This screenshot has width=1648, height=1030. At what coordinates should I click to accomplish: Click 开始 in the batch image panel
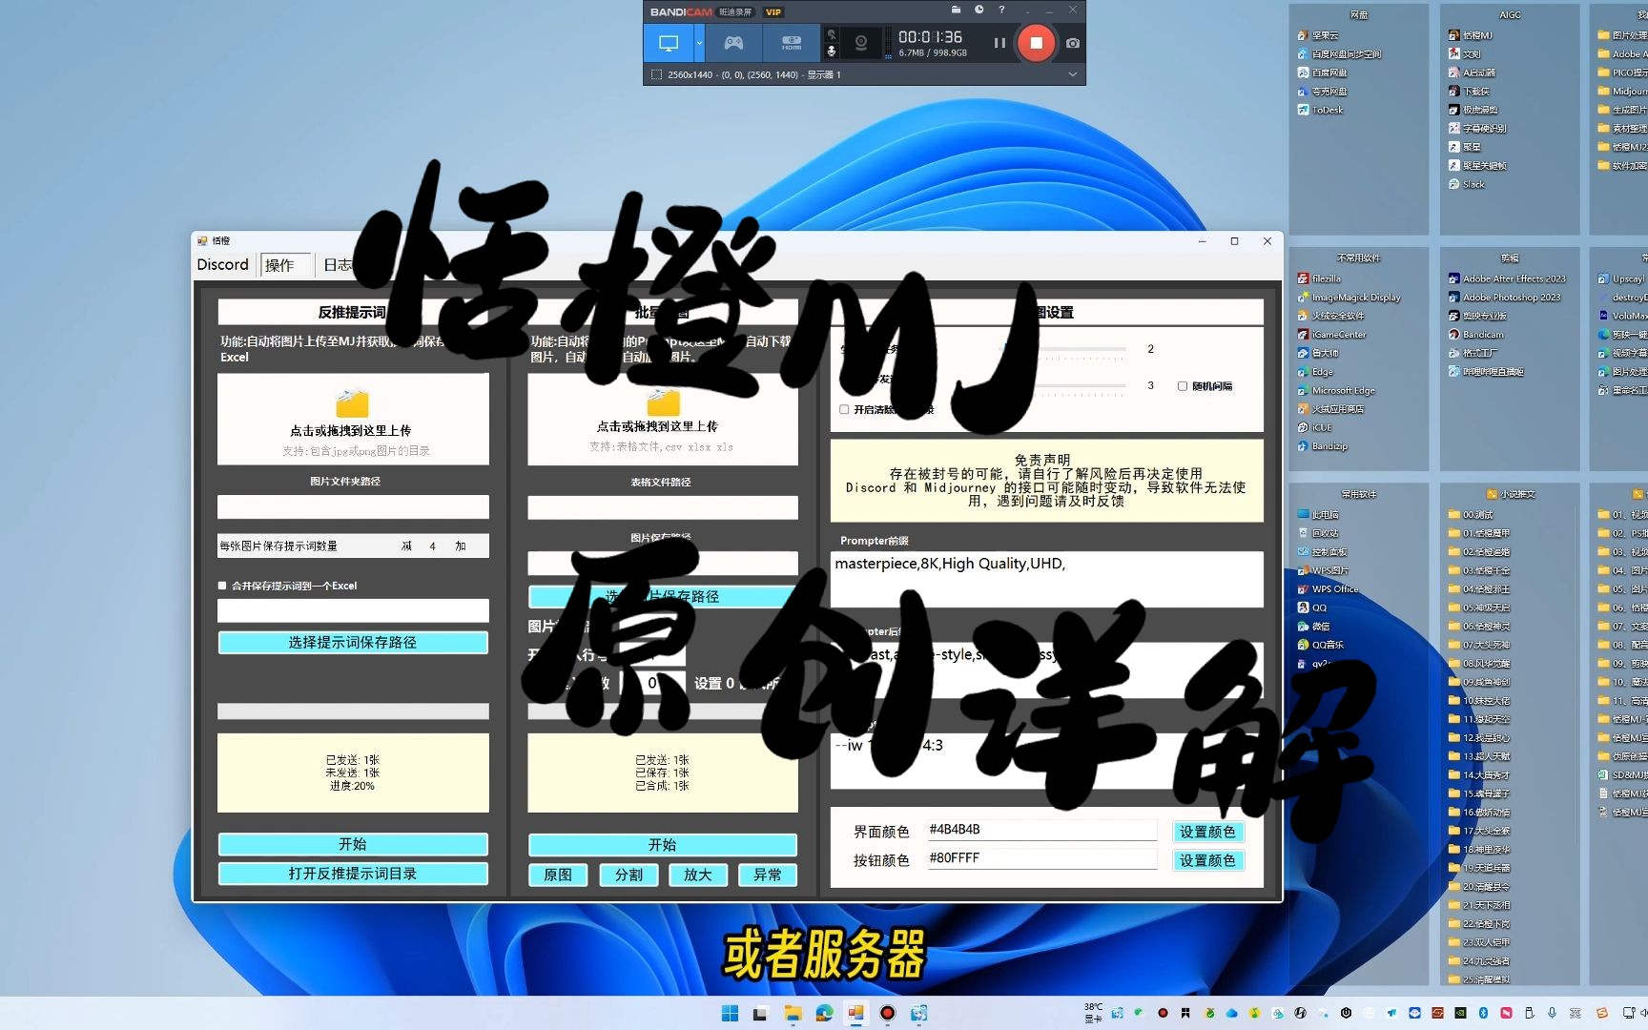662,845
